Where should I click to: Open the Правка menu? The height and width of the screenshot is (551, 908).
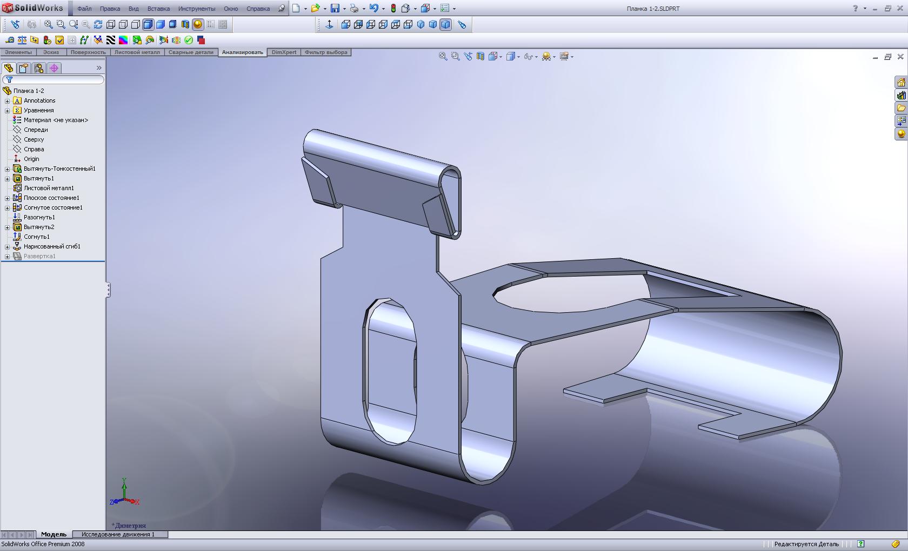pos(110,9)
